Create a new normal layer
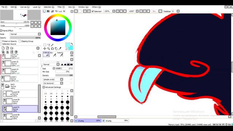The height and width of the screenshot is (131, 233). click(x=3, y=48)
